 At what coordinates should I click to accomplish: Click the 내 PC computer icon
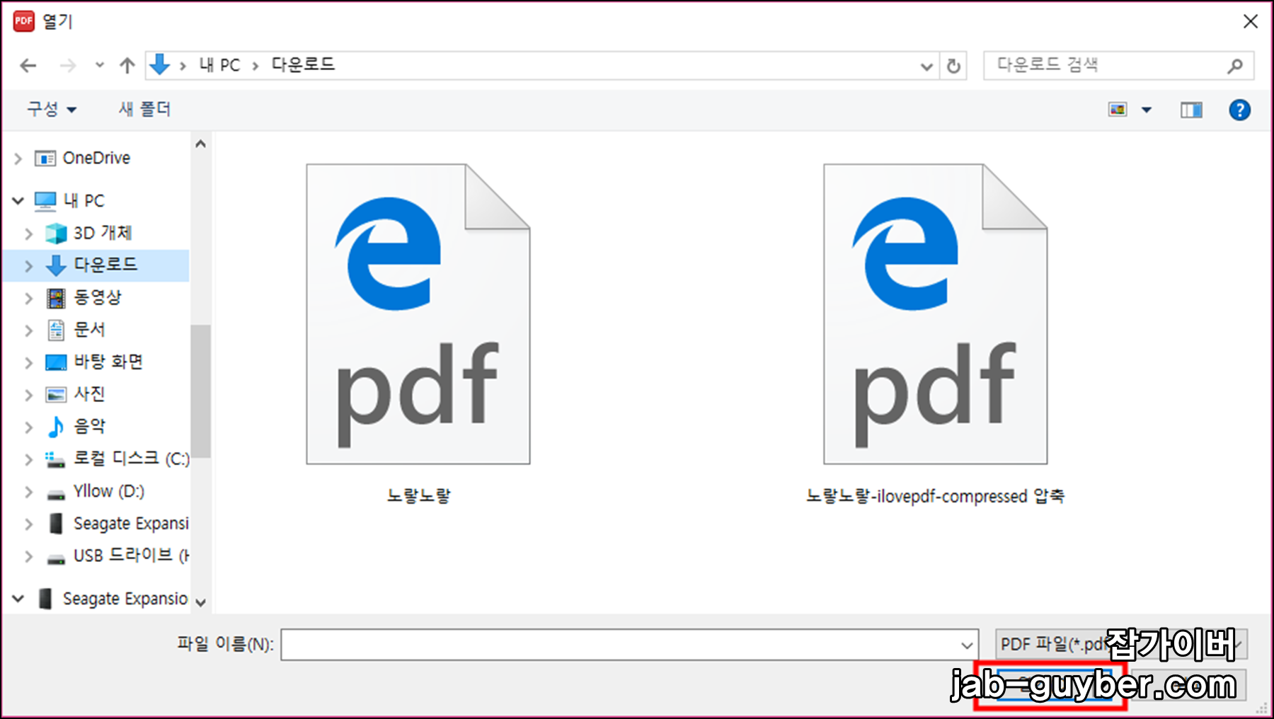pos(45,202)
